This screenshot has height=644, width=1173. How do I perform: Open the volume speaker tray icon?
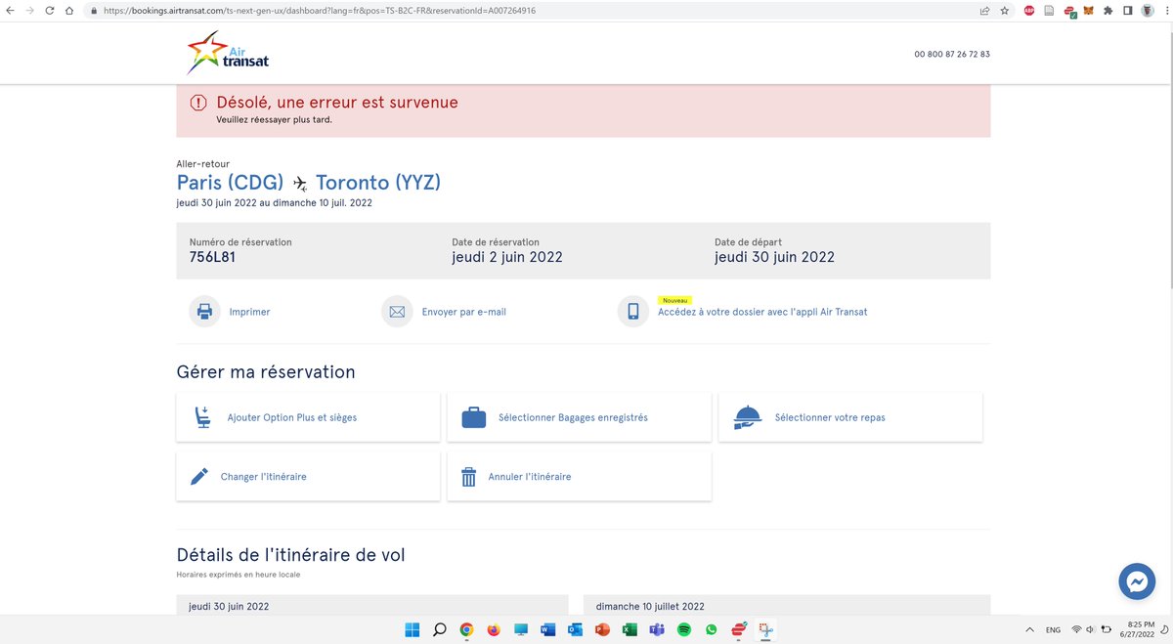[x=1090, y=630]
